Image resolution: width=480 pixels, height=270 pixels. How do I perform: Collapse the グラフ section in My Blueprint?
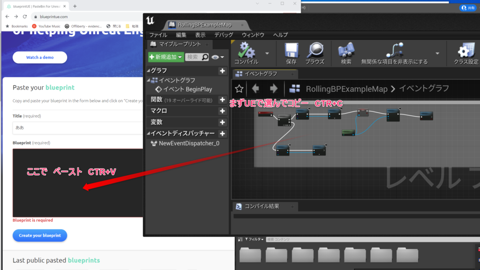pos(149,71)
